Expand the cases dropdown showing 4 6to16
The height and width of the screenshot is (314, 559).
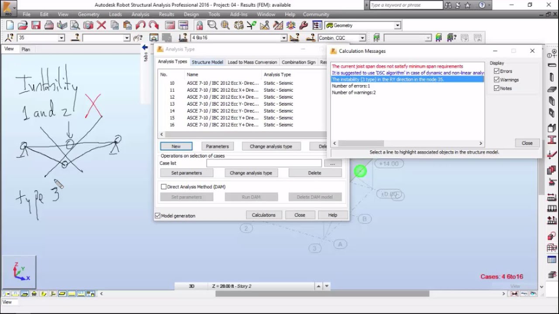(284, 38)
